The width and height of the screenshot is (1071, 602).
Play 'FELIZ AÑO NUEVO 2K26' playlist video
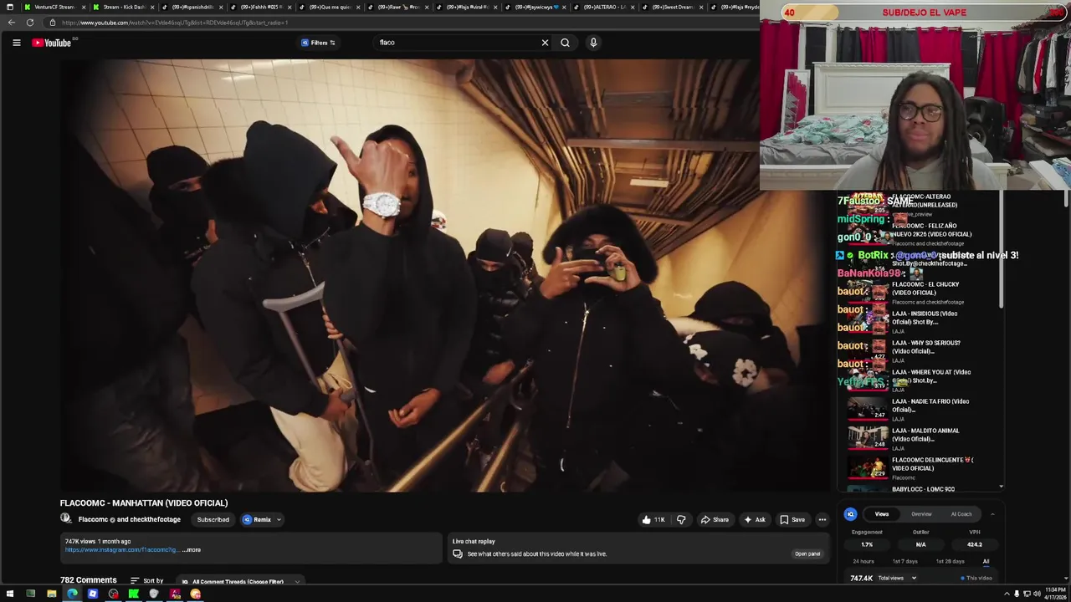click(908, 233)
